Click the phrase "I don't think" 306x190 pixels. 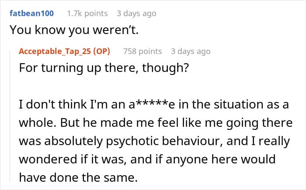tap(53, 104)
